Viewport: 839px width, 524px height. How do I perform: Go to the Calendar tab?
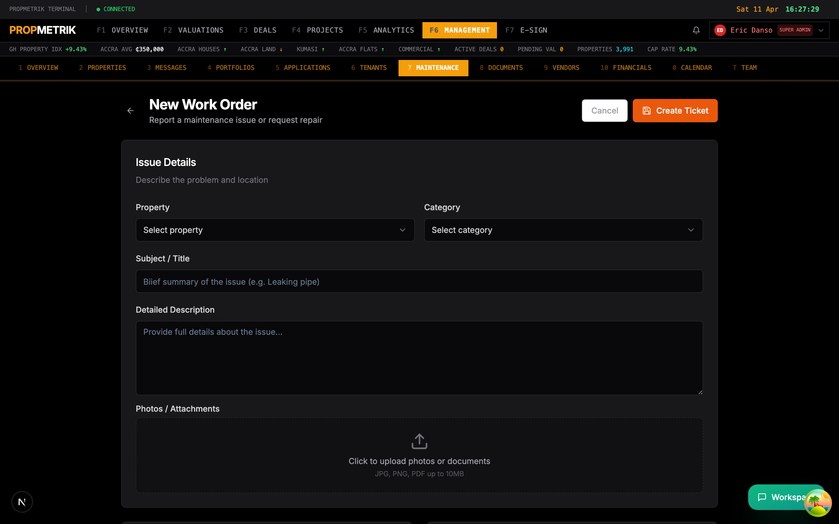(692, 68)
